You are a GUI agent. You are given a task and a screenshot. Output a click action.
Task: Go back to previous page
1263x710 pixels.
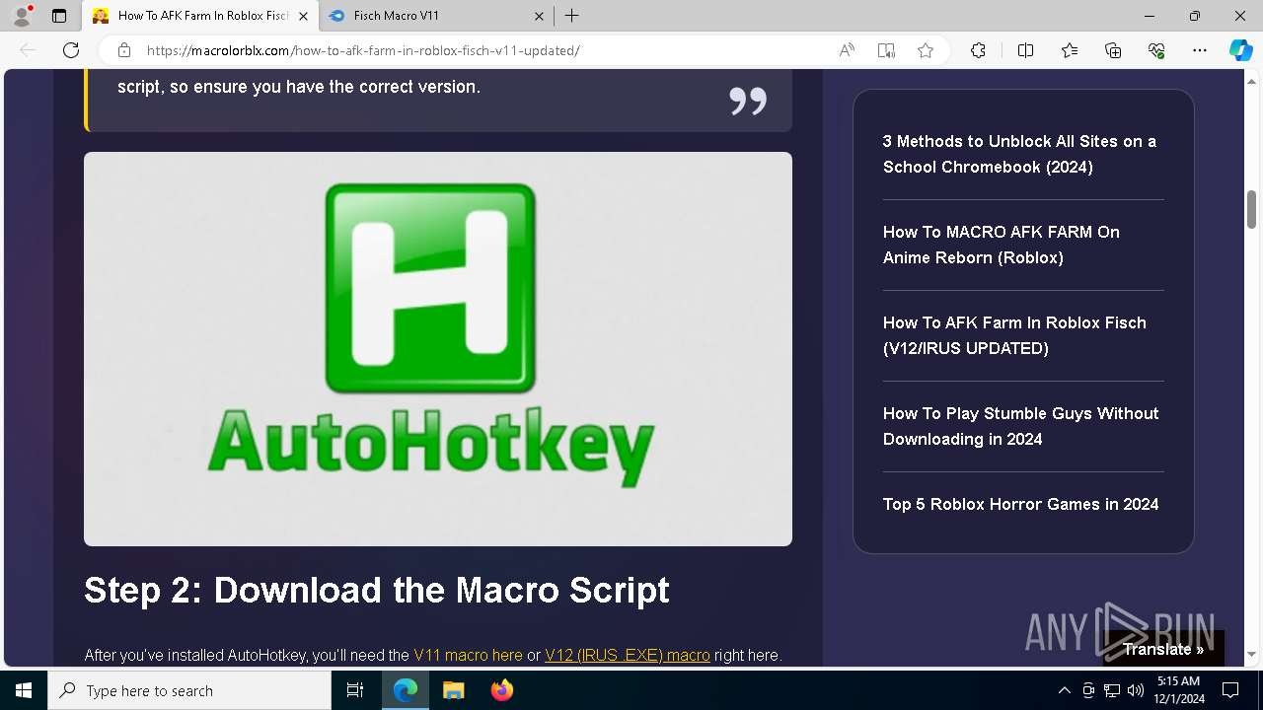point(28,50)
